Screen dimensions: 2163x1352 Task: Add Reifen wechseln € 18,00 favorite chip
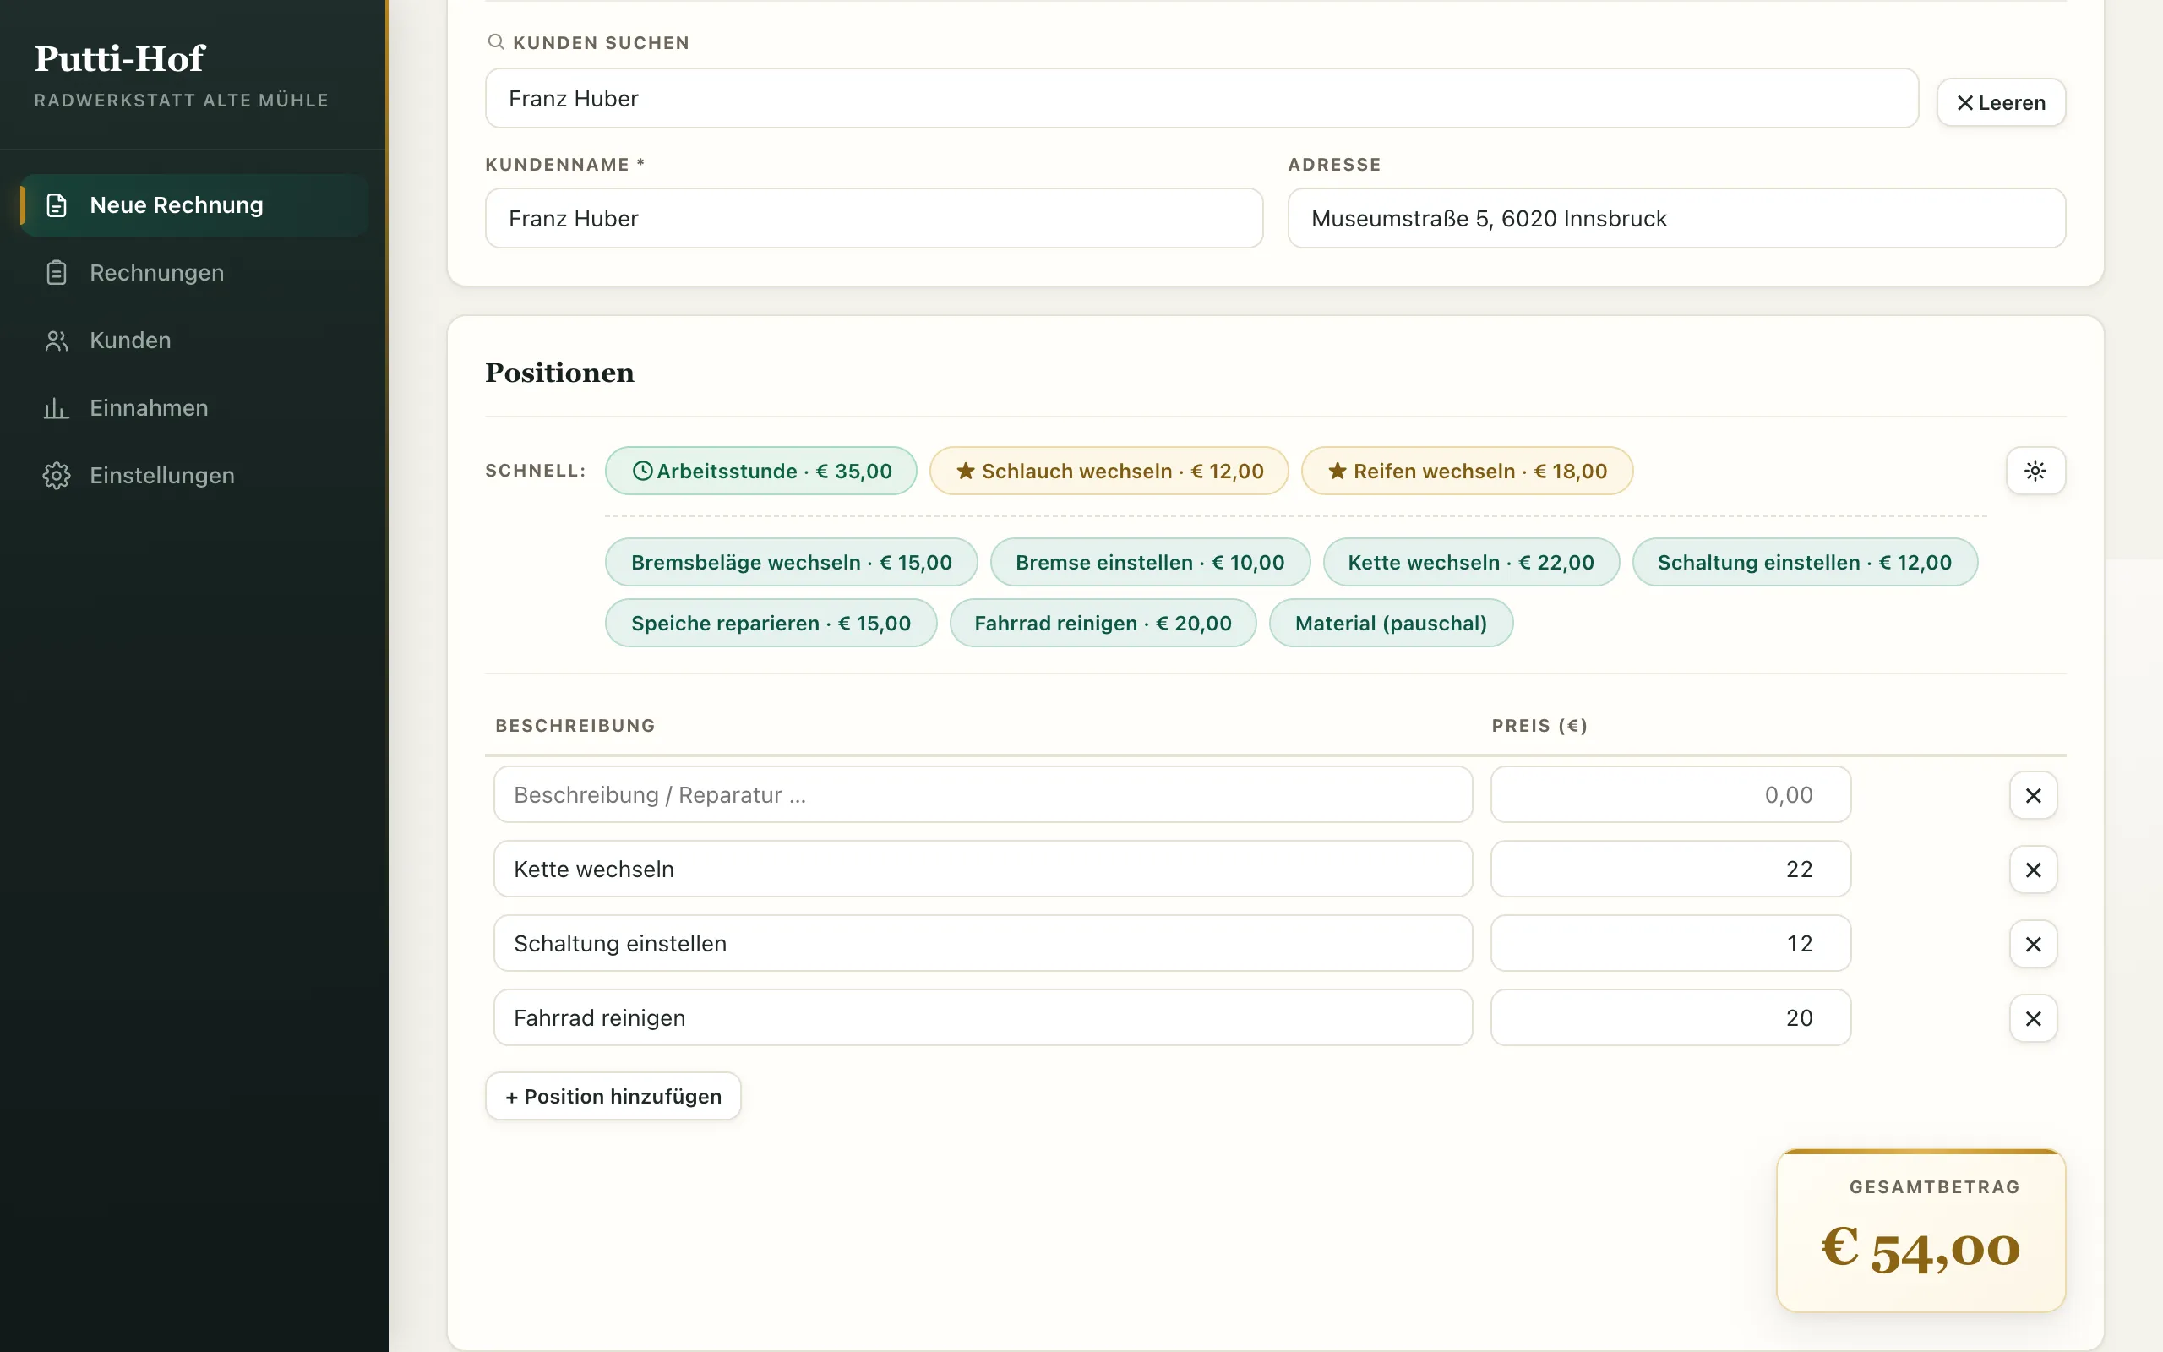point(1467,471)
